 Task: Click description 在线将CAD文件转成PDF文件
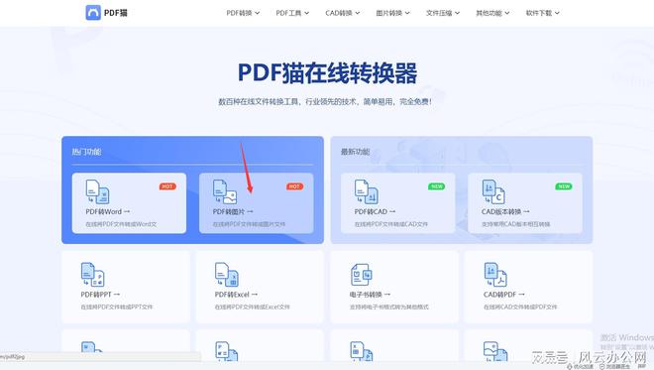coord(520,307)
